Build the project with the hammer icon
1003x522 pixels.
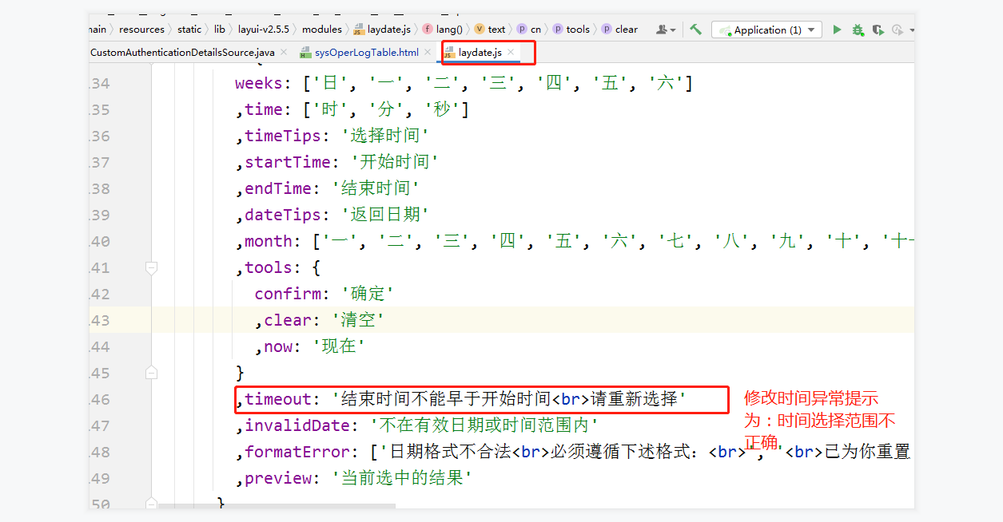click(x=695, y=29)
